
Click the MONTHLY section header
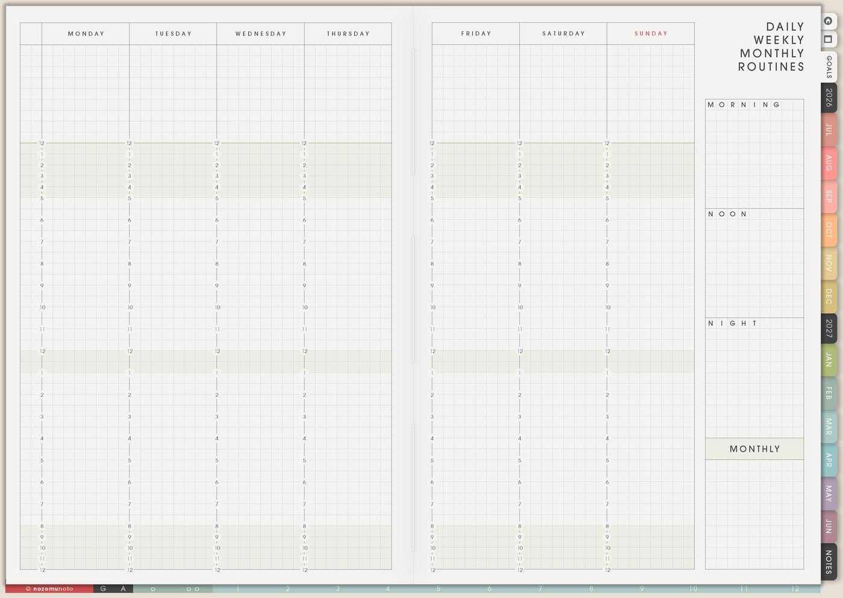coord(754,449)
